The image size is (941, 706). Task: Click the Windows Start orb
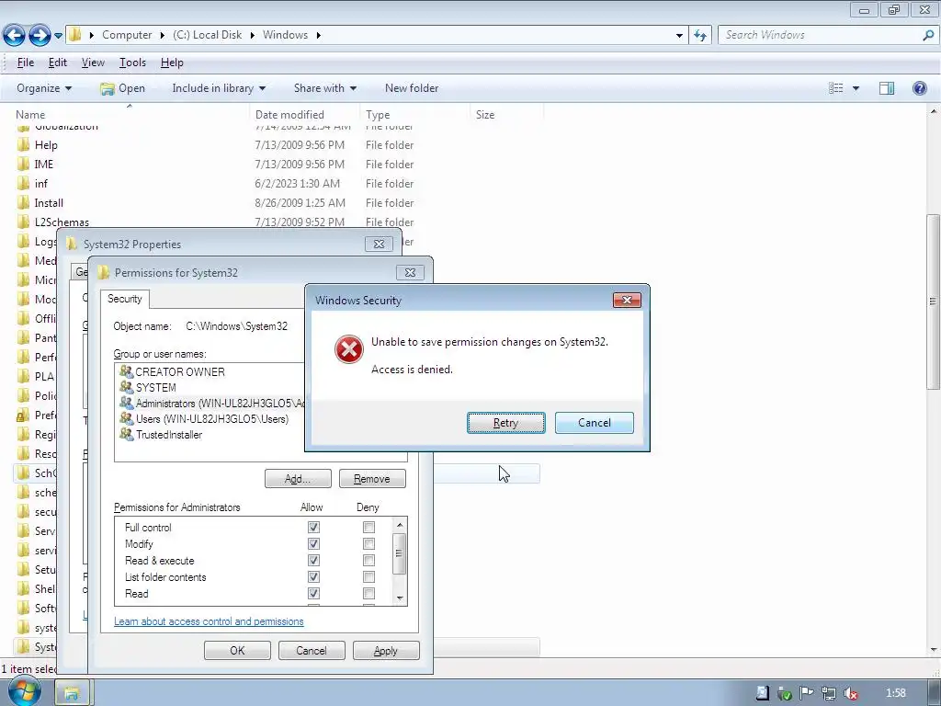click(x=25, y=691)
